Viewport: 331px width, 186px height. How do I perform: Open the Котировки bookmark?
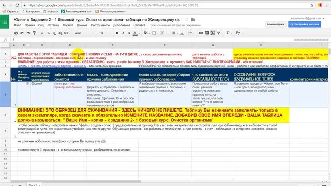[x=31, y=11]
